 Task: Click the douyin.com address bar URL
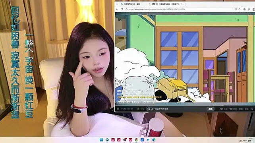click(x=157, y=9)
